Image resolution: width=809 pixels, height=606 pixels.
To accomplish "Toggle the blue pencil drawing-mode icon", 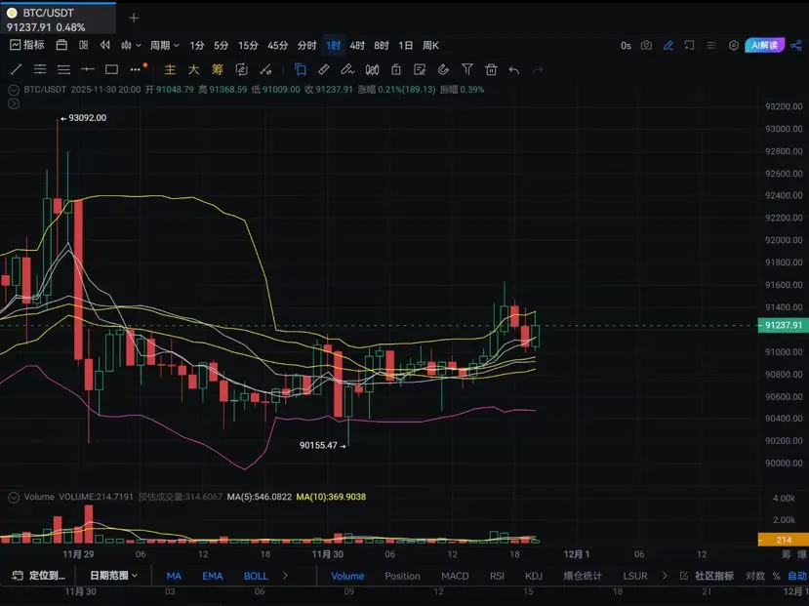I will 668,46.
